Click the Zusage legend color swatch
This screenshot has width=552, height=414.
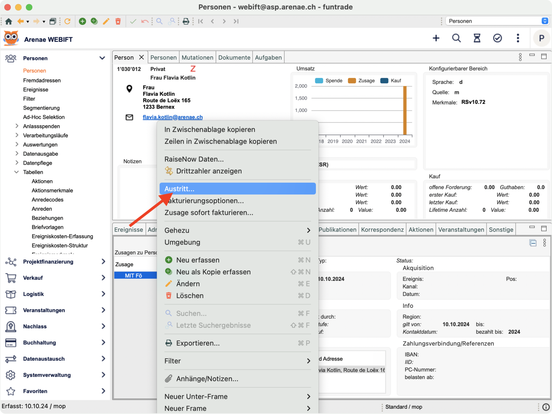(352, 81)
